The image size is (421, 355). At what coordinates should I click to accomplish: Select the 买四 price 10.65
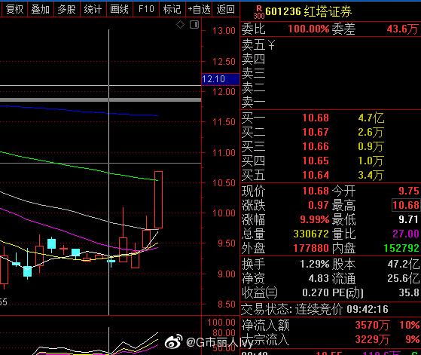[x=316, y=161]
